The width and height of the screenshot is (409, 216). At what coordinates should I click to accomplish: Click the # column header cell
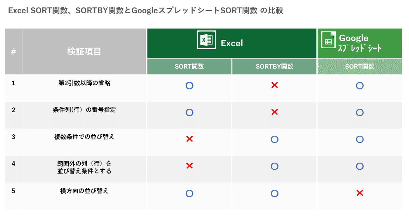click(x=14, y=51)
